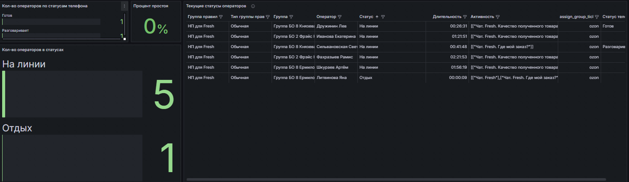The image size is (629, 182).
Task: Click the info icon beside Текущие статусы операторов
Action: click(x=253, y=6)
